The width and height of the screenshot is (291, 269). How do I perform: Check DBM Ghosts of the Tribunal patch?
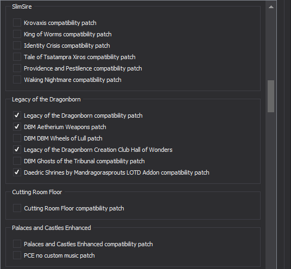pyautogui.click(x=17, y=161)
